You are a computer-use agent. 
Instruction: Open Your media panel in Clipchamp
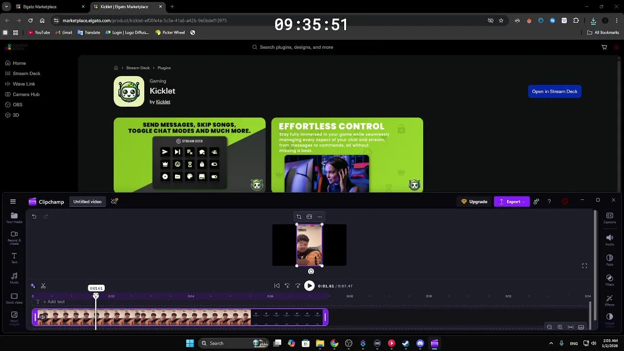point(14,217)
